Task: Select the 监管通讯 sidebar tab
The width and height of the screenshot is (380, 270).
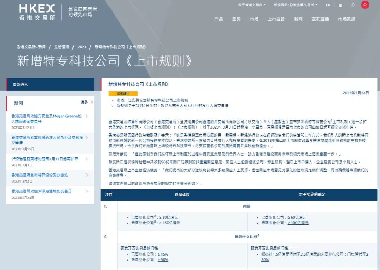Action: coord(50,84)
